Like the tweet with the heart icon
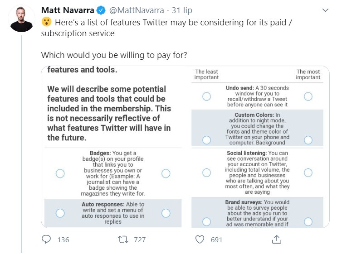 (199, 240)
